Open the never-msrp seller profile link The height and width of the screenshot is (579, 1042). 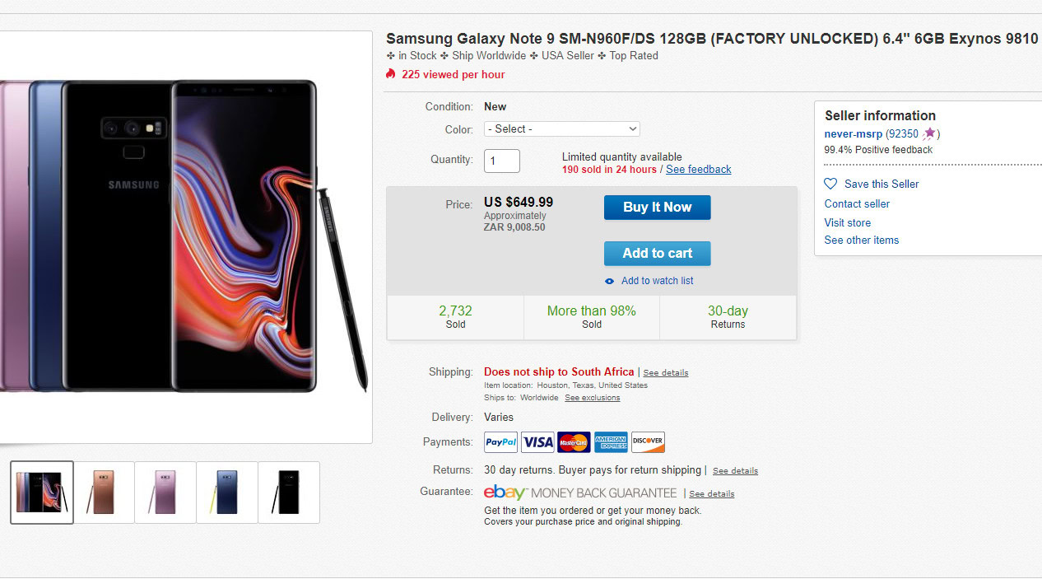[853, 133]
